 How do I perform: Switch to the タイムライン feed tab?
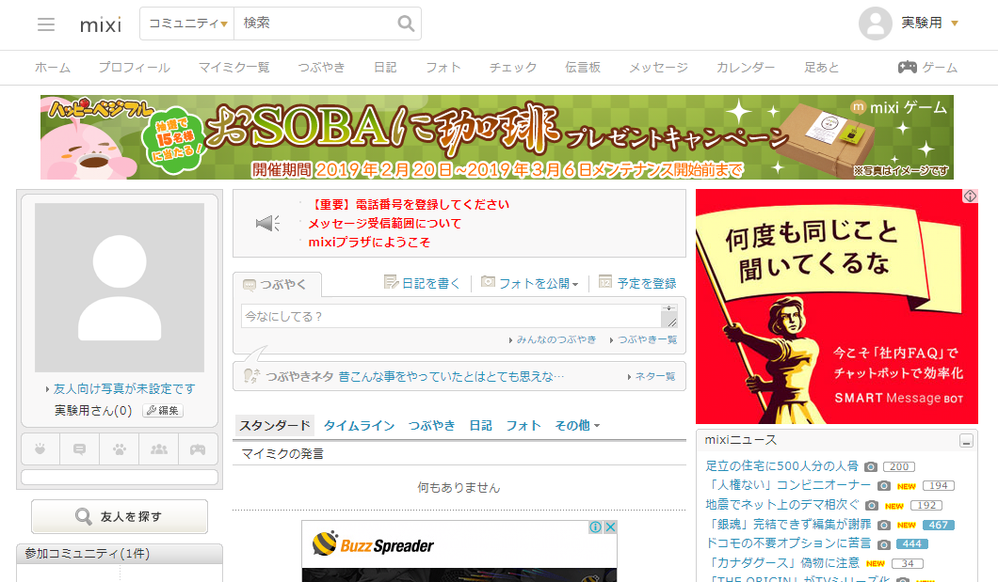pyautogui.click(x=359, y=425)
